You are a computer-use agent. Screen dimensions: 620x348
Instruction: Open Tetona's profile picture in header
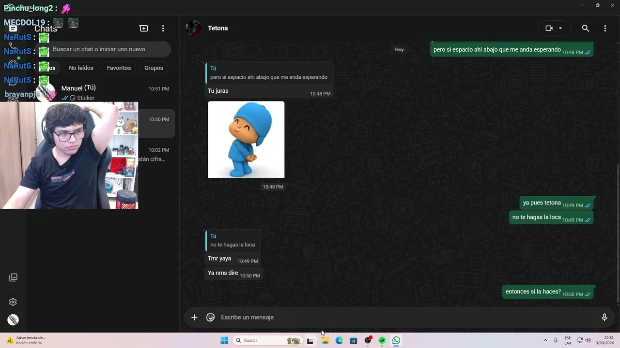pyautogui.click(x=193, y=28)
